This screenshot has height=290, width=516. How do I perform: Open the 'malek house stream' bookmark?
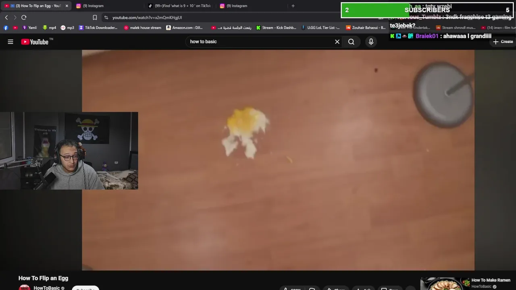tap(142, 28)
